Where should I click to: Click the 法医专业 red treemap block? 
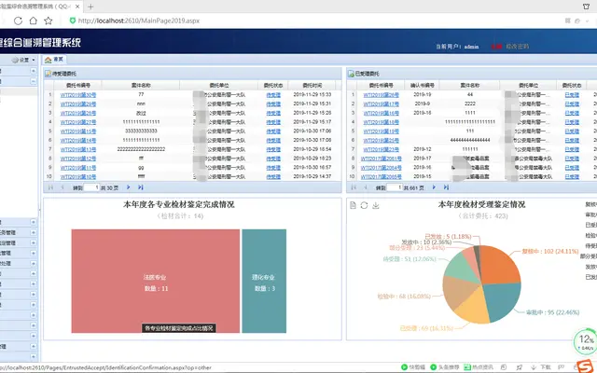(x=156, y=281)
